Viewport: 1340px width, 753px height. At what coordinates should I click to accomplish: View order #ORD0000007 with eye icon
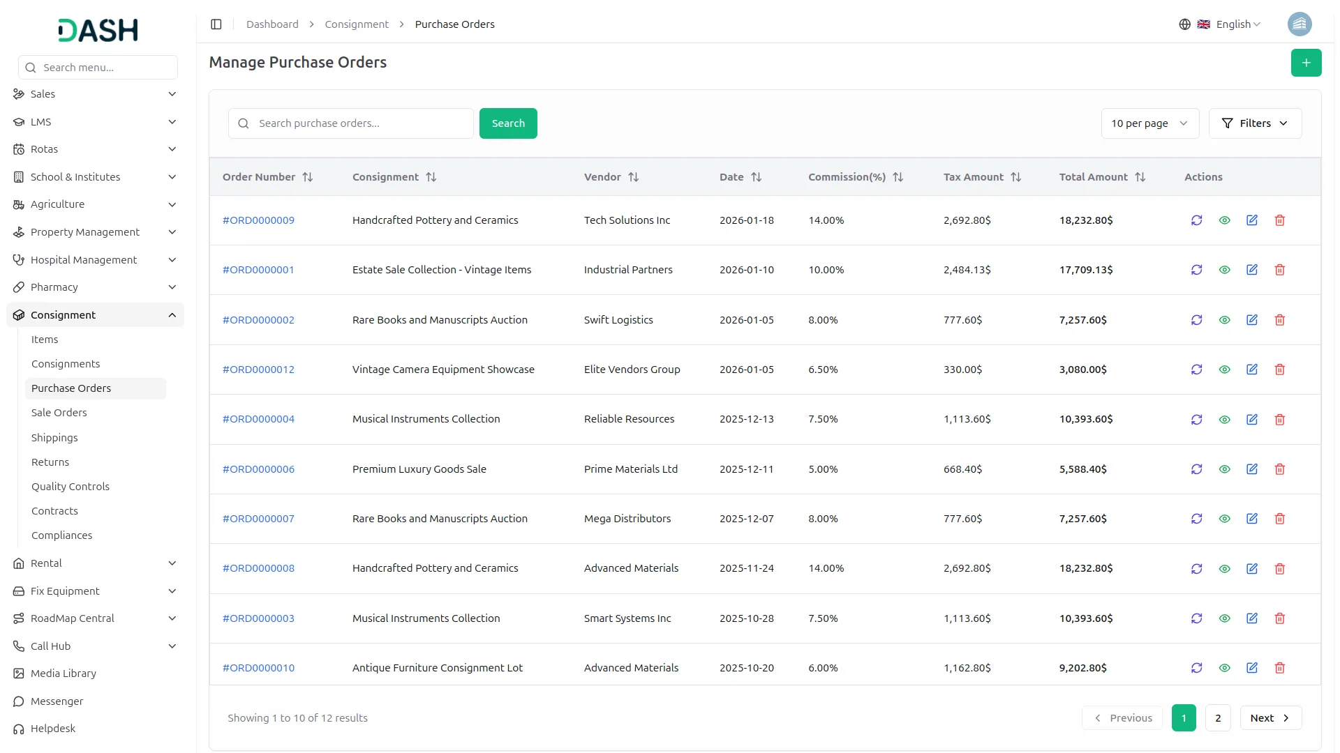(x=1224, y=519)
